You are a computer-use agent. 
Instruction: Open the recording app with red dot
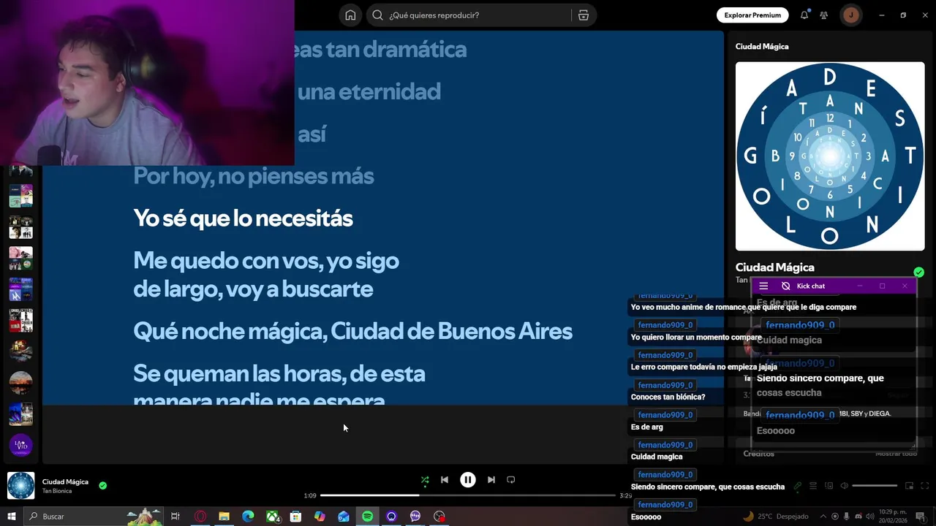tap(439, 517)
